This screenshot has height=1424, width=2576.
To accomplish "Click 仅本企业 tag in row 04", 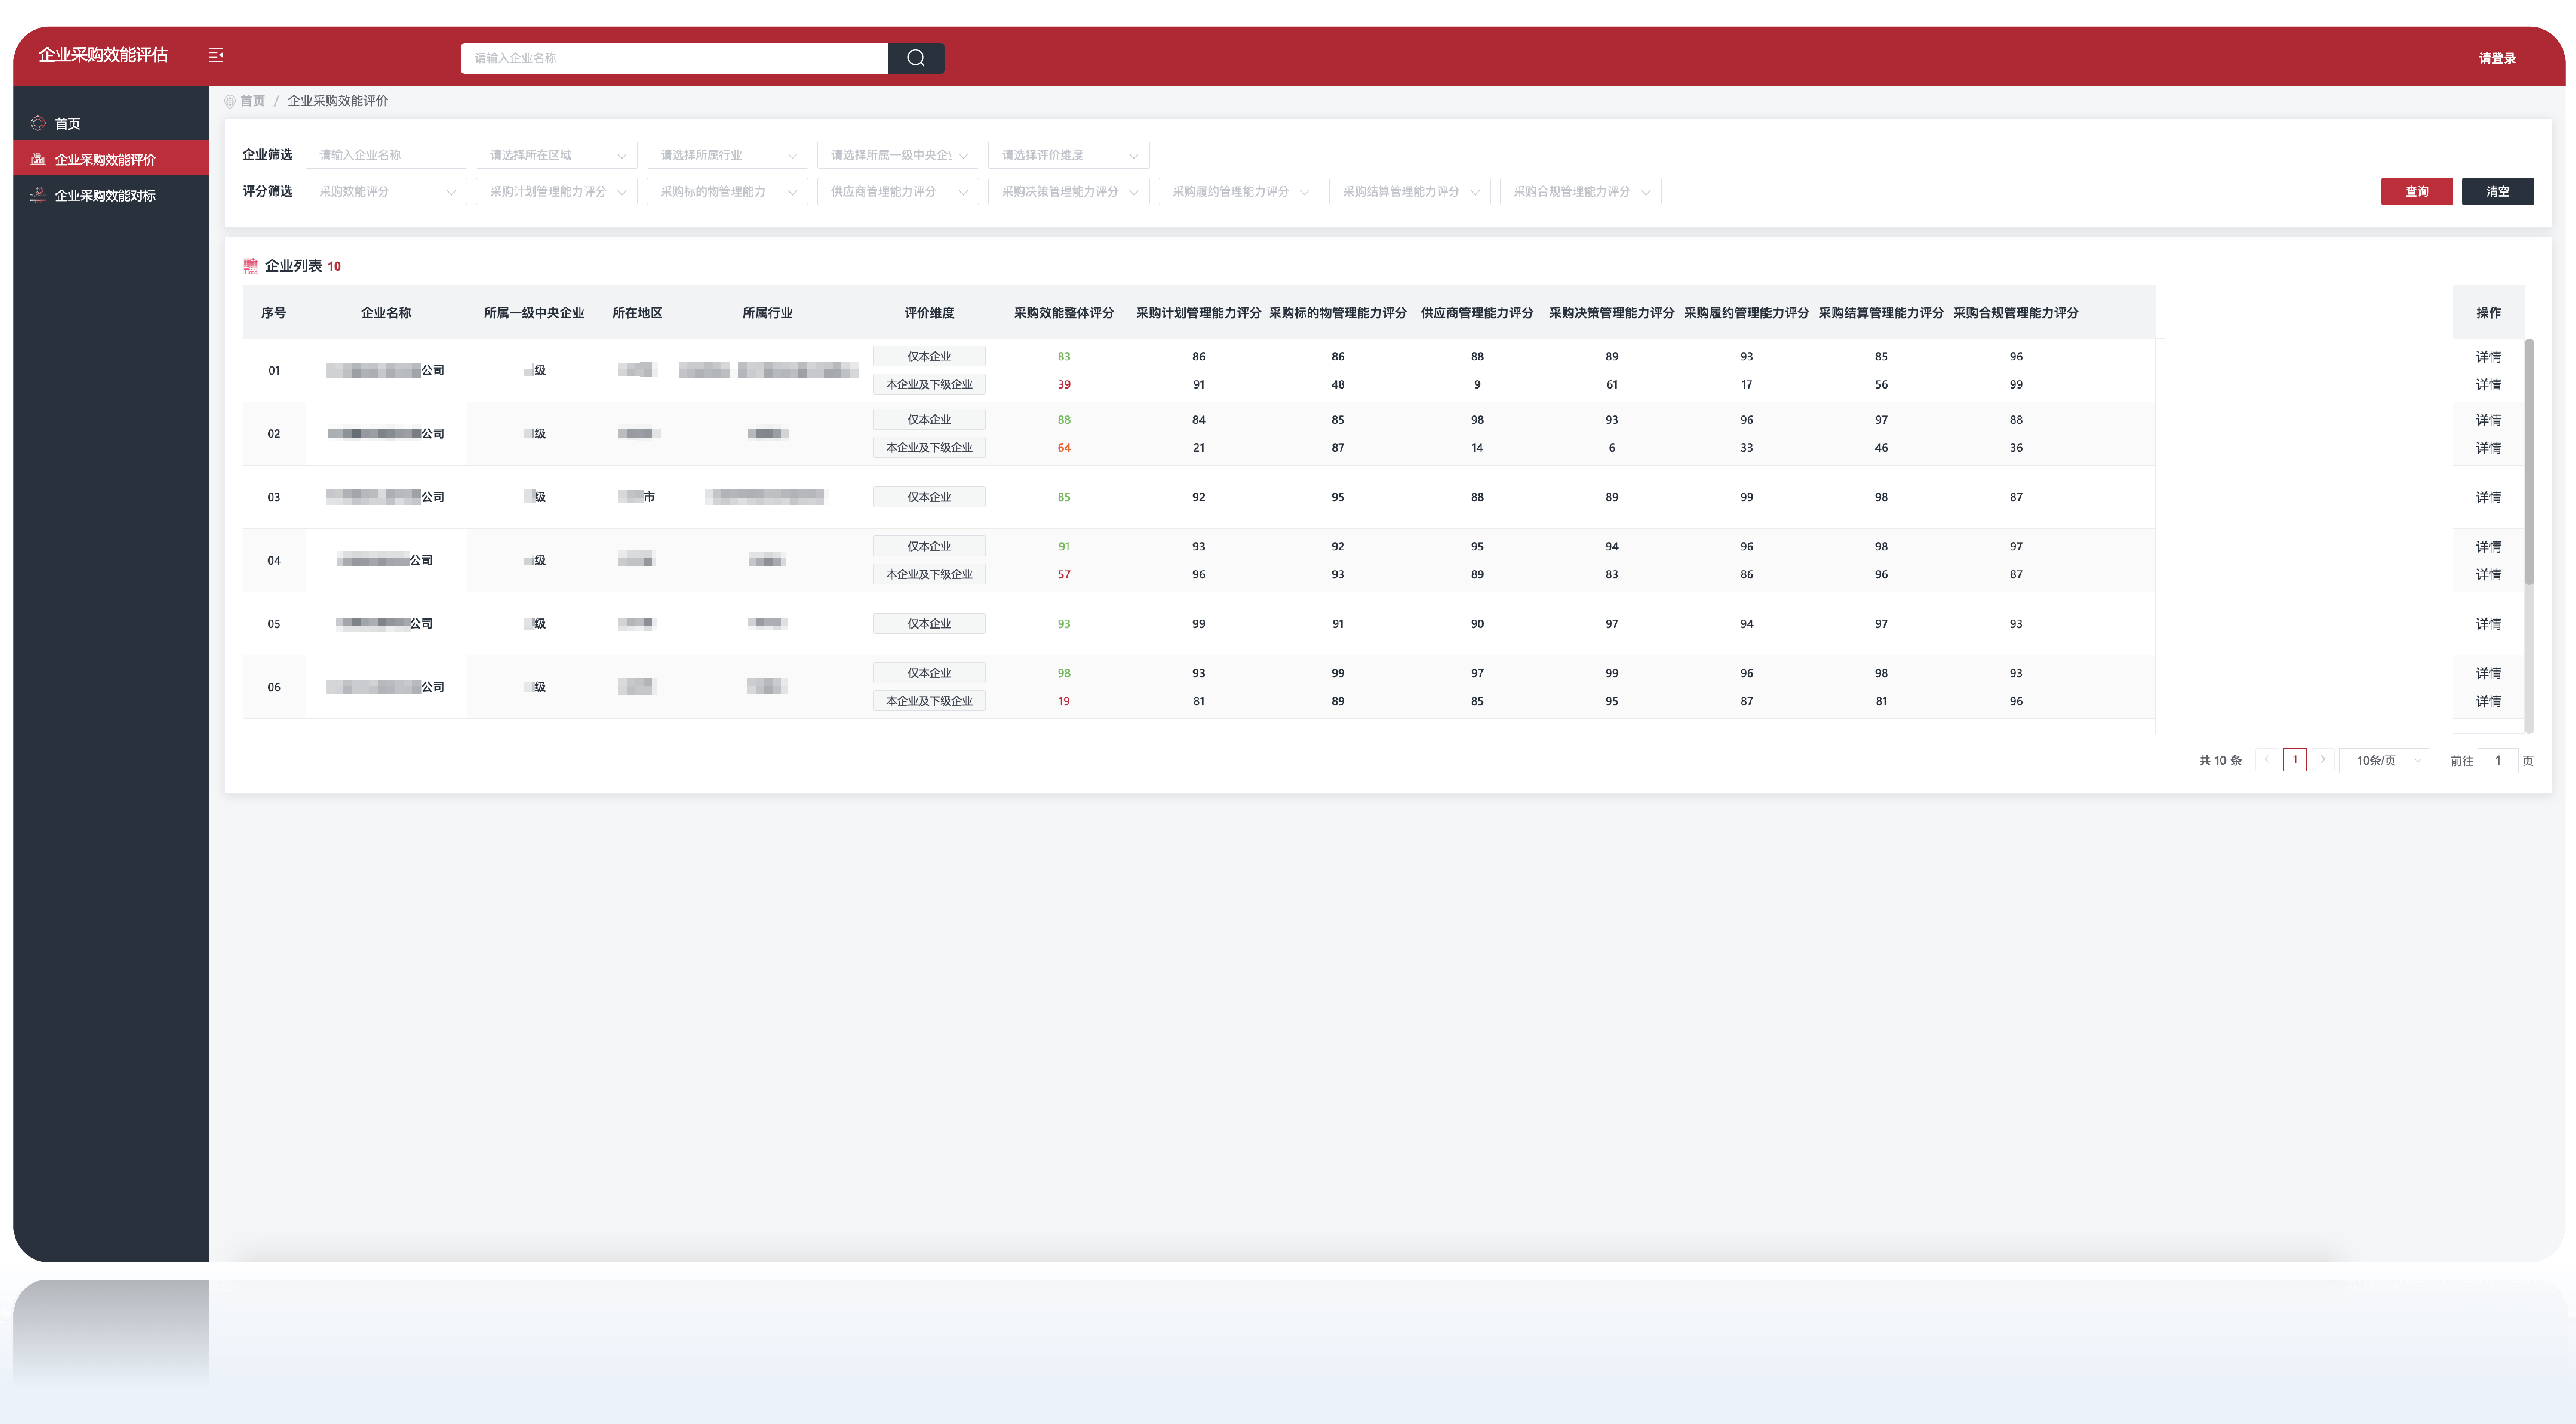I will tap(929, 547).
